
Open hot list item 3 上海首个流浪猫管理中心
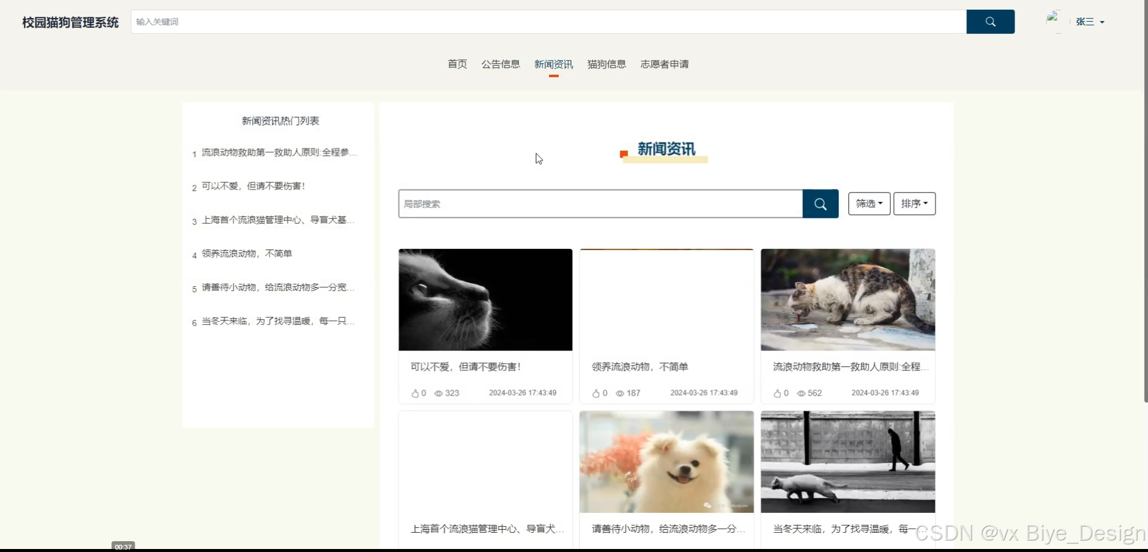click(278, 220)
